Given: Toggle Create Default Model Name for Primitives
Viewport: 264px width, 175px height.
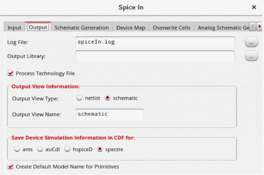Looking at the screenshot, I should 11,166.
